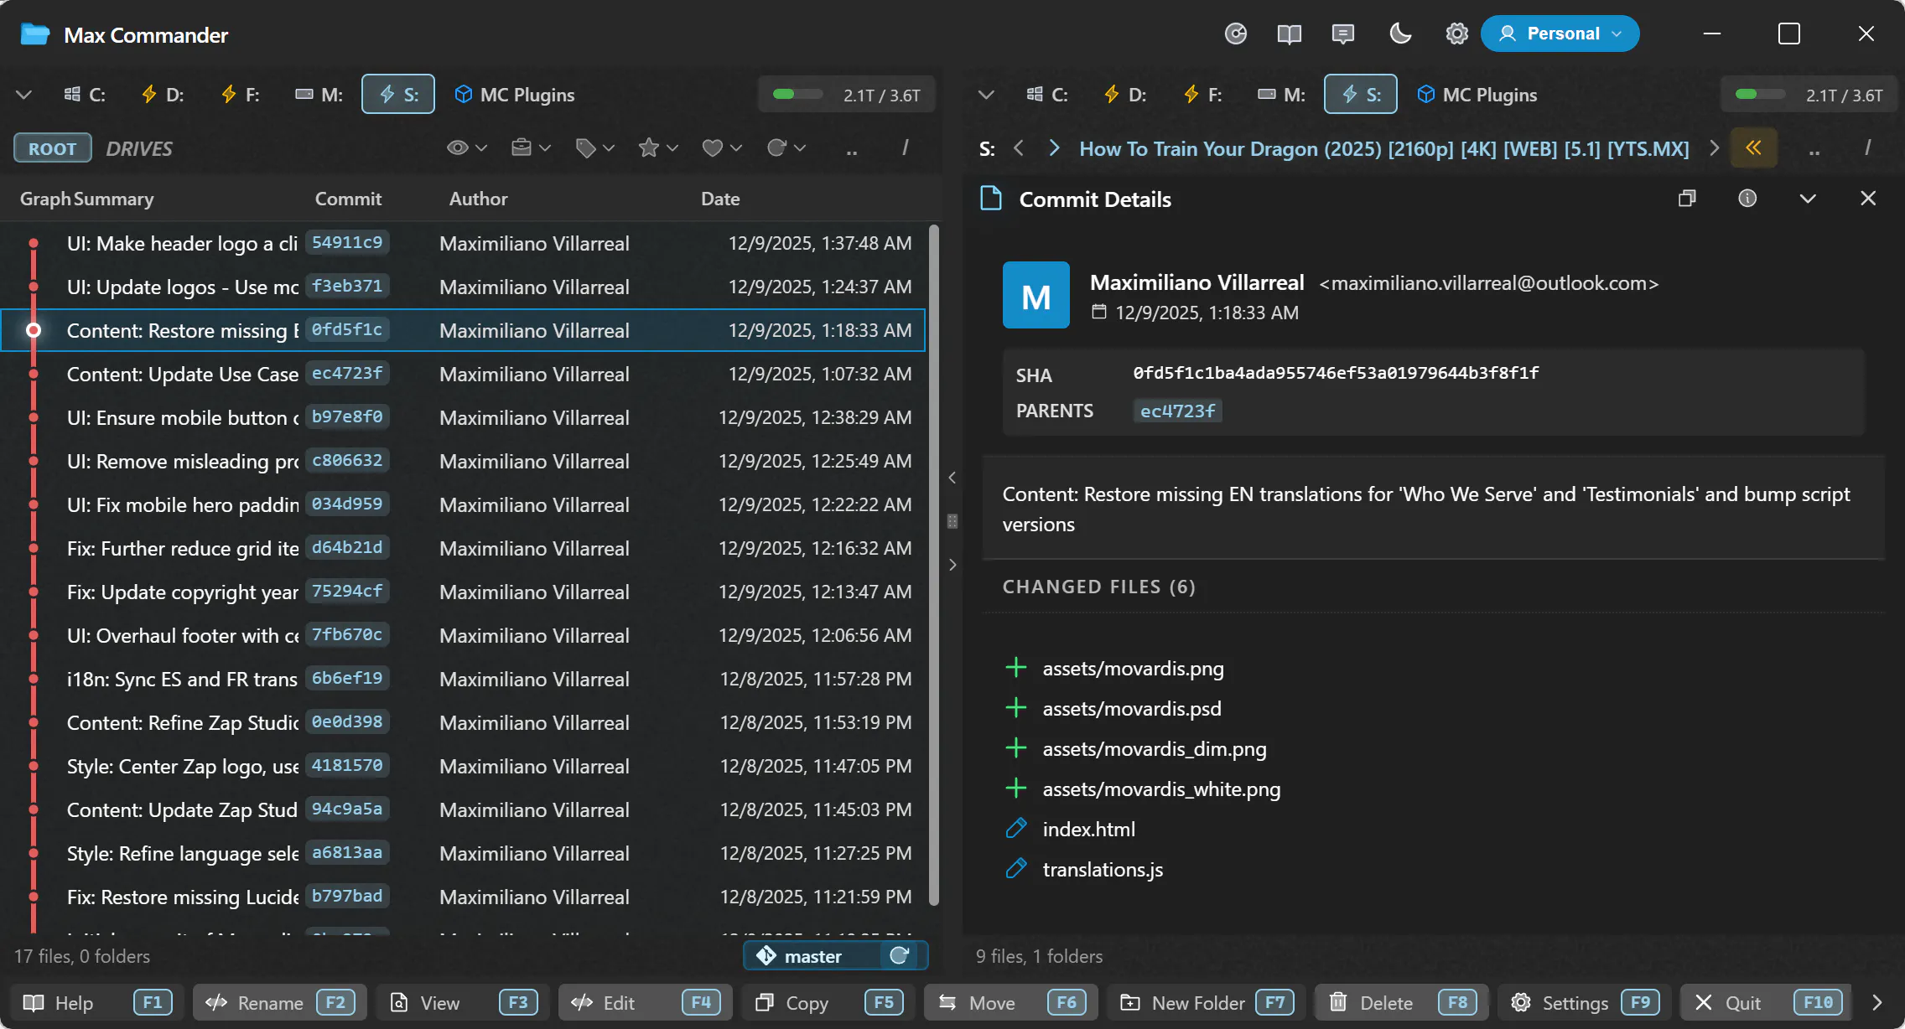Open the changed file index.html
The image size is (1905, 1029).
pyautogui.click(x=1088, y=829)
